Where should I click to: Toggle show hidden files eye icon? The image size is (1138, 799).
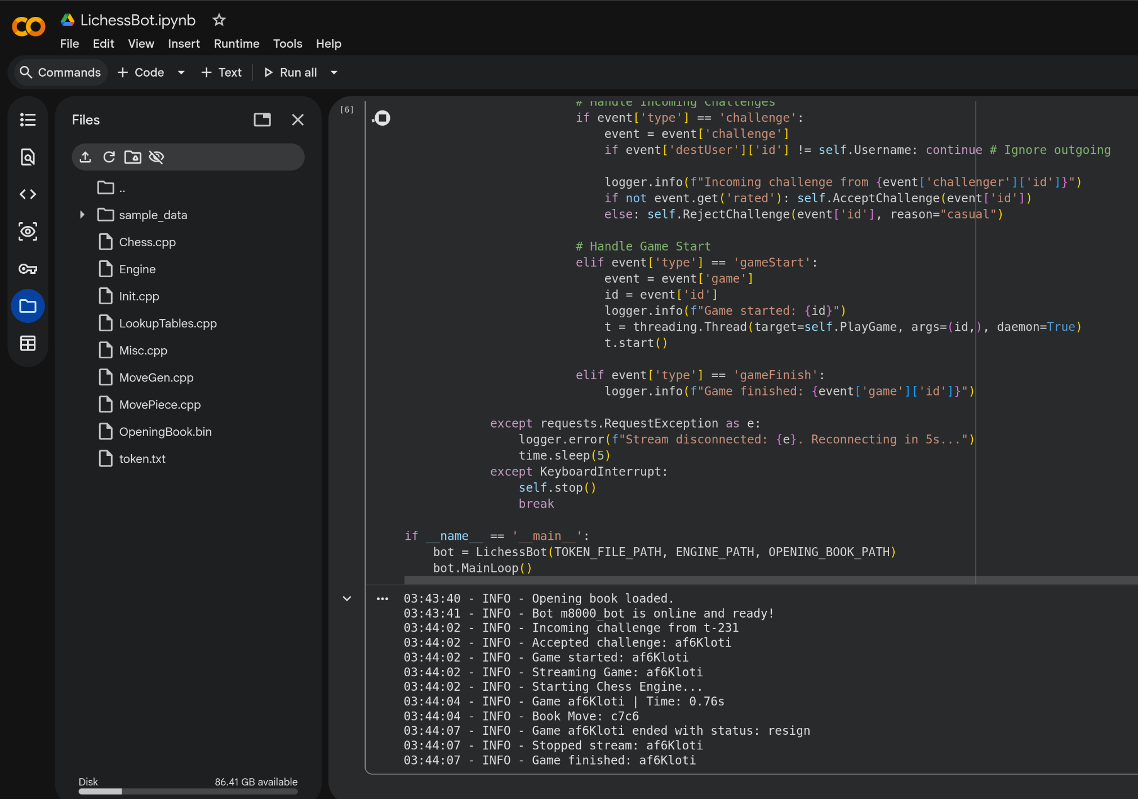tap(157, 157)
